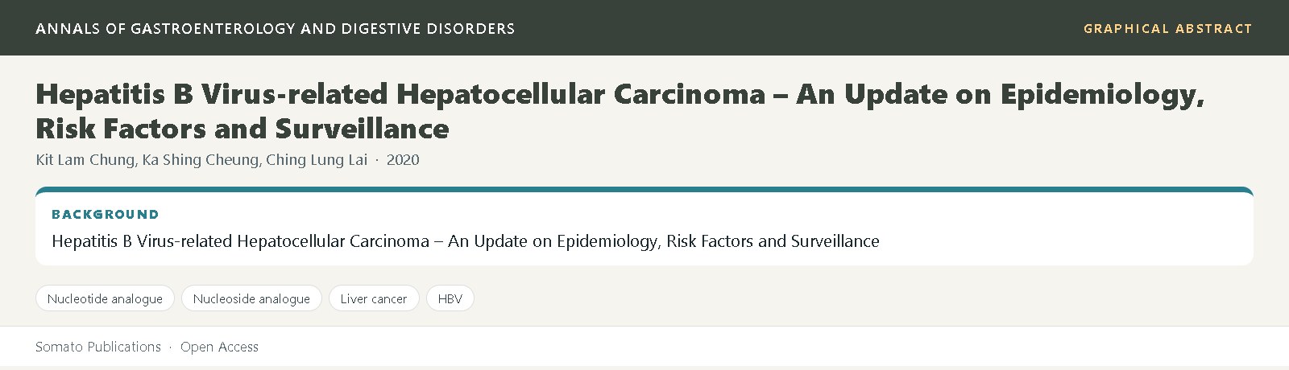Screen dimensions: 1289x370
Task: Select the Nucleoside analogue keyword tag
Action: point(251,298)
